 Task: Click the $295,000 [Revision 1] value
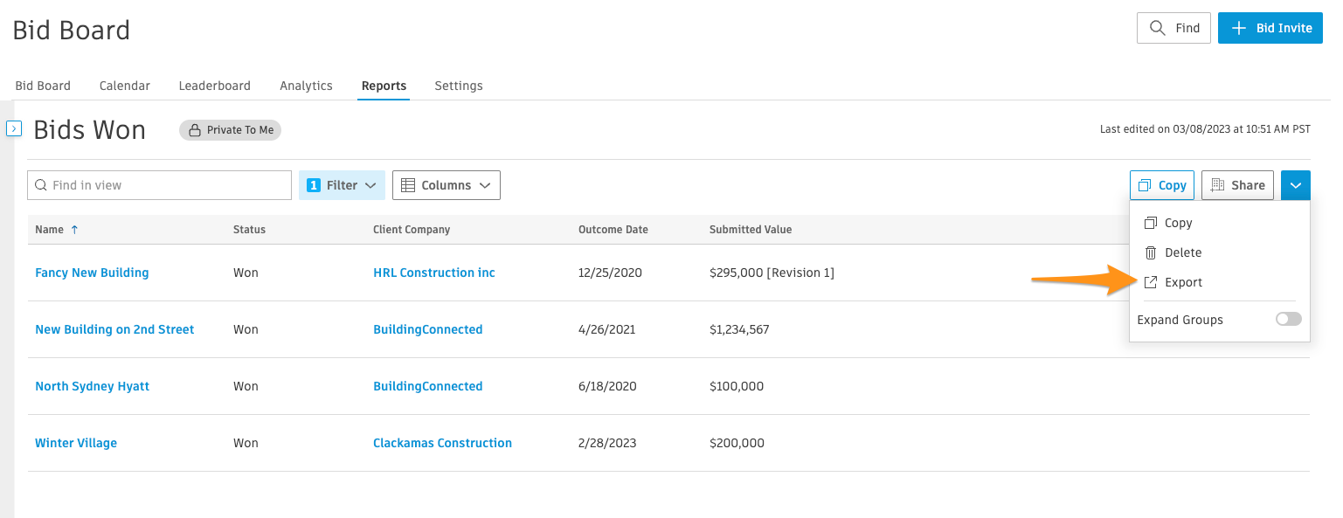(x=772, y=273)
